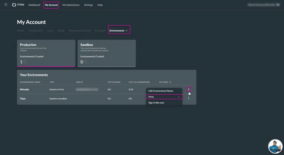Click the Your Environments heading
This screenshot has width=284, height=155.
tap(34, 75)
